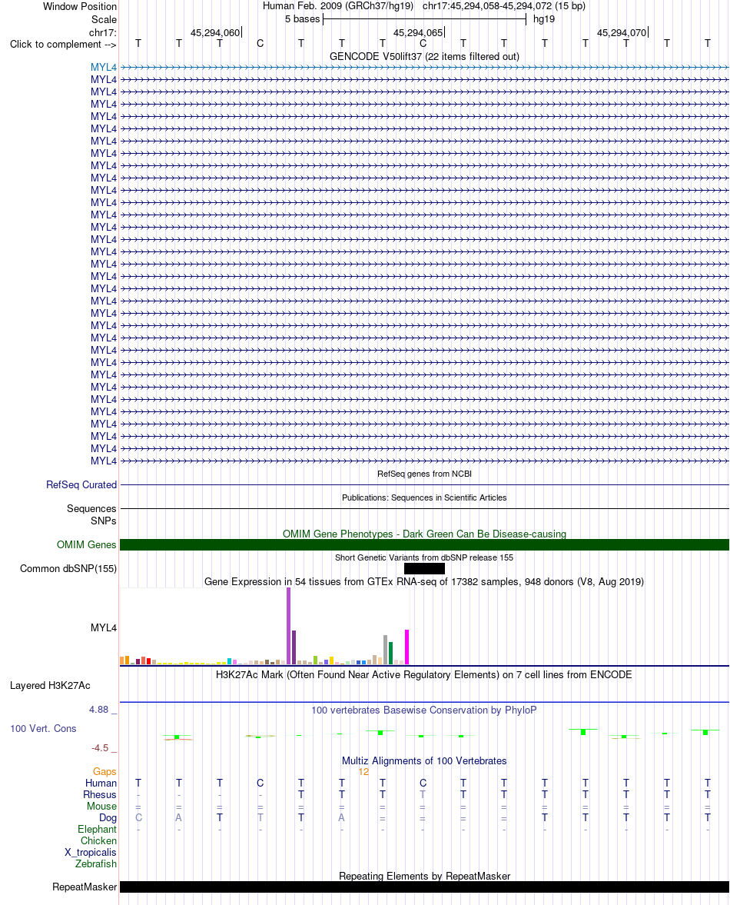
Task: Open the H3K27Ac Mark track title
Action: point(424,674)
